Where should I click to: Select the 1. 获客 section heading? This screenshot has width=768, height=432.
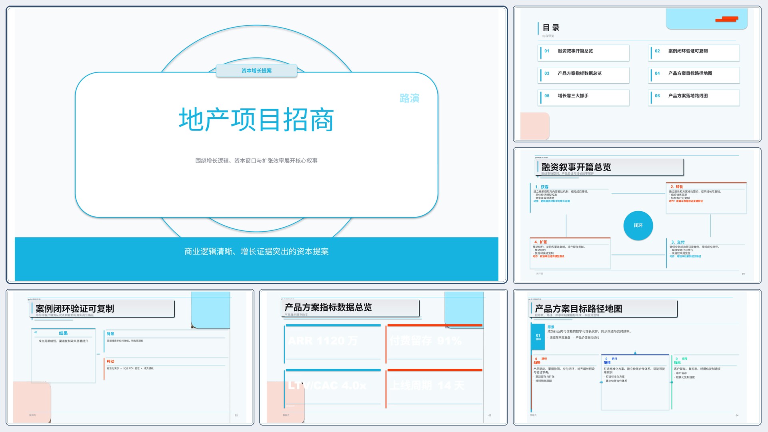542,187
